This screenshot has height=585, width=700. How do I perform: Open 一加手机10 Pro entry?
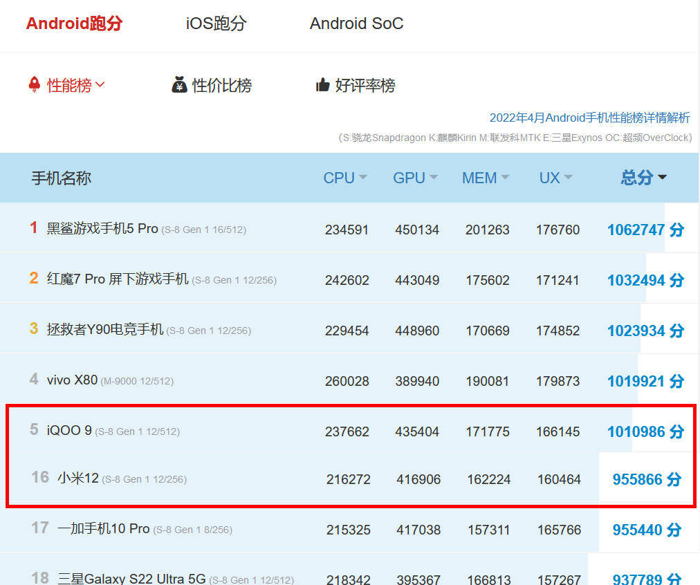104,528
